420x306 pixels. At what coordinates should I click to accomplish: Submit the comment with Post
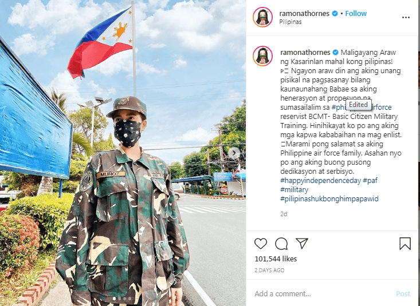tap(403, 293)
